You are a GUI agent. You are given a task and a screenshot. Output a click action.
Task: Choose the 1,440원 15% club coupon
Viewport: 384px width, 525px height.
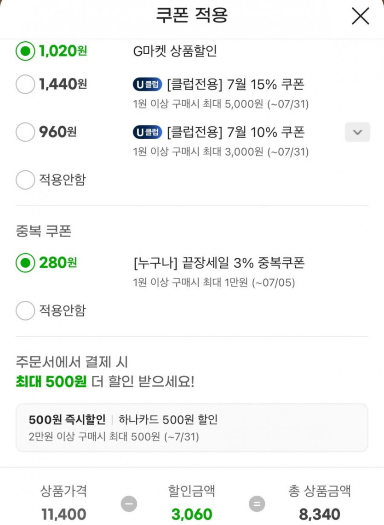click(x=25, y=84)
